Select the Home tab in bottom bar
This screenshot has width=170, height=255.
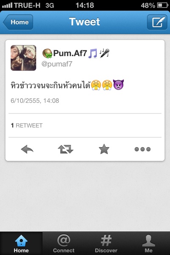21,243
